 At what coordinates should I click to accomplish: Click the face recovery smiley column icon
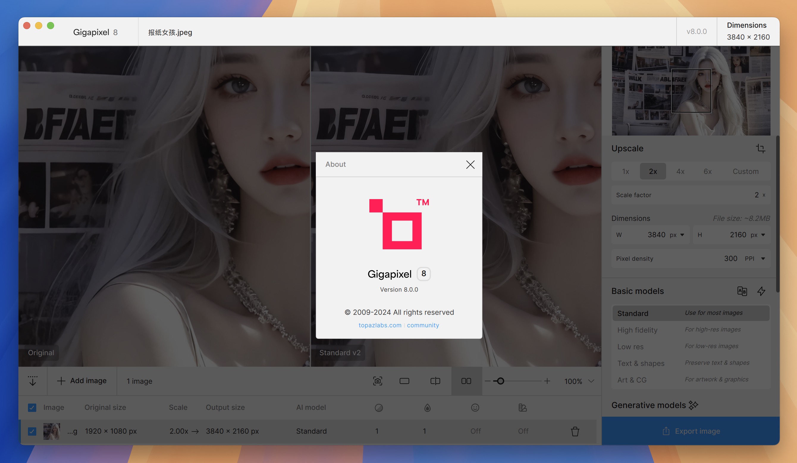click(x=475, y=408)
